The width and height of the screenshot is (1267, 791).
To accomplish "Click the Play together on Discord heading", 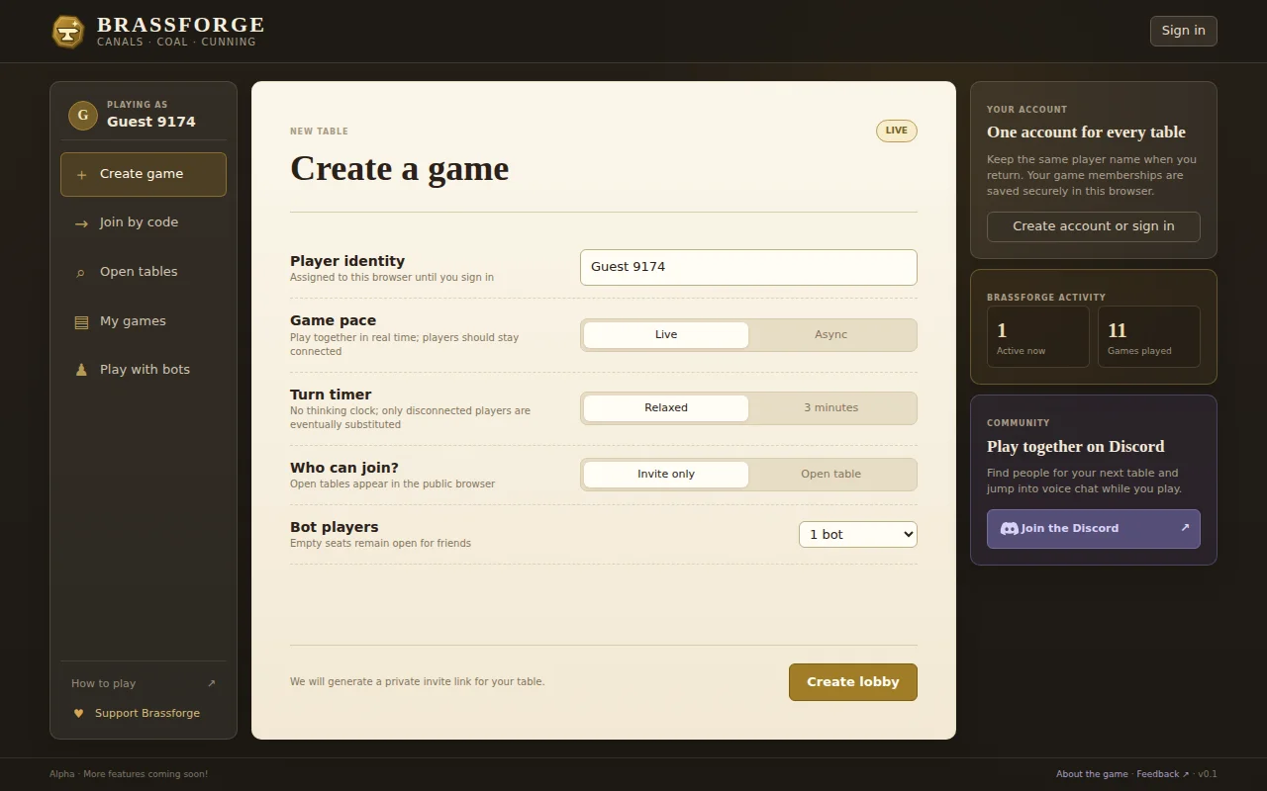I will (x=1076, y=447).
